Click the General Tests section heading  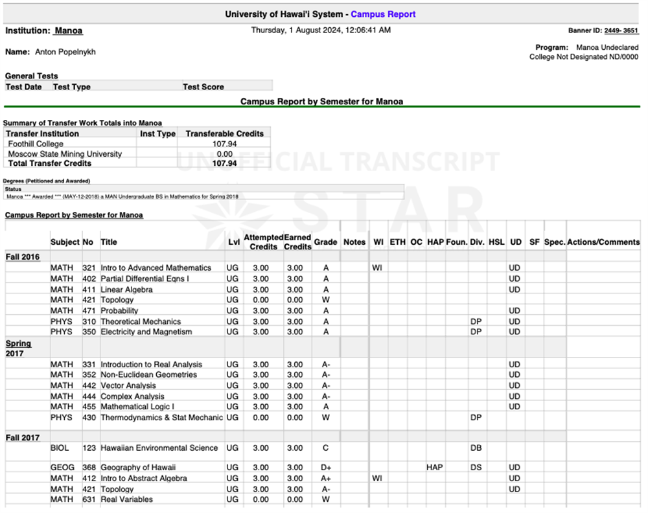pos(31,76)
